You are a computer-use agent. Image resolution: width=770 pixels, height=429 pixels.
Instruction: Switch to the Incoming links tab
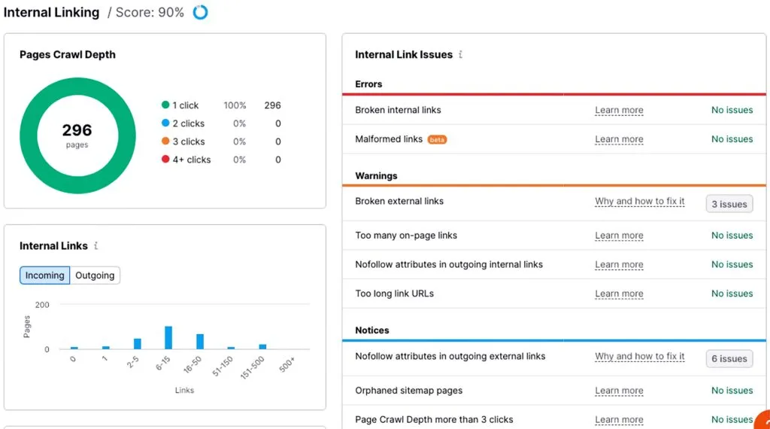tap(44, 275)
